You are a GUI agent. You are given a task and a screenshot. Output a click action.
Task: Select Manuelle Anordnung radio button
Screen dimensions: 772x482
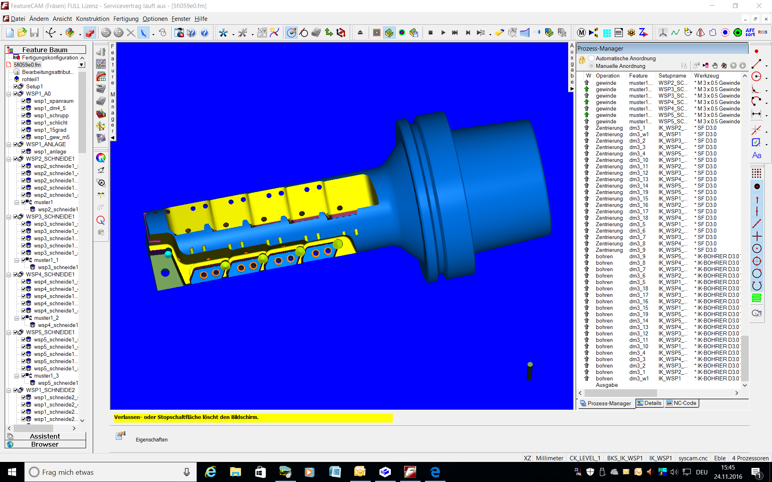pyautogui.click(x=591, y=66)
